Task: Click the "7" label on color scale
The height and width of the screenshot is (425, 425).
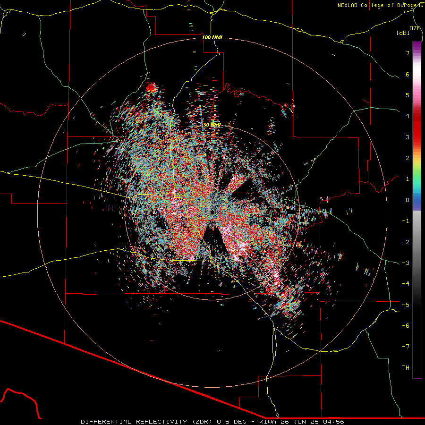Action: point(408,53)
